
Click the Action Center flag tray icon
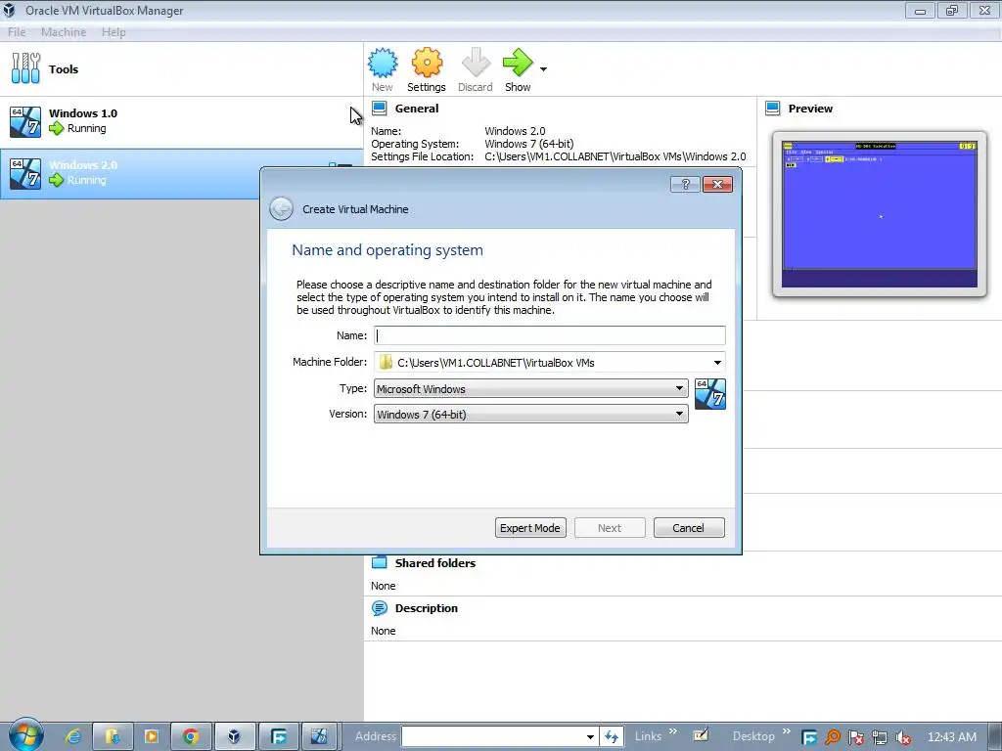(855, 737)
